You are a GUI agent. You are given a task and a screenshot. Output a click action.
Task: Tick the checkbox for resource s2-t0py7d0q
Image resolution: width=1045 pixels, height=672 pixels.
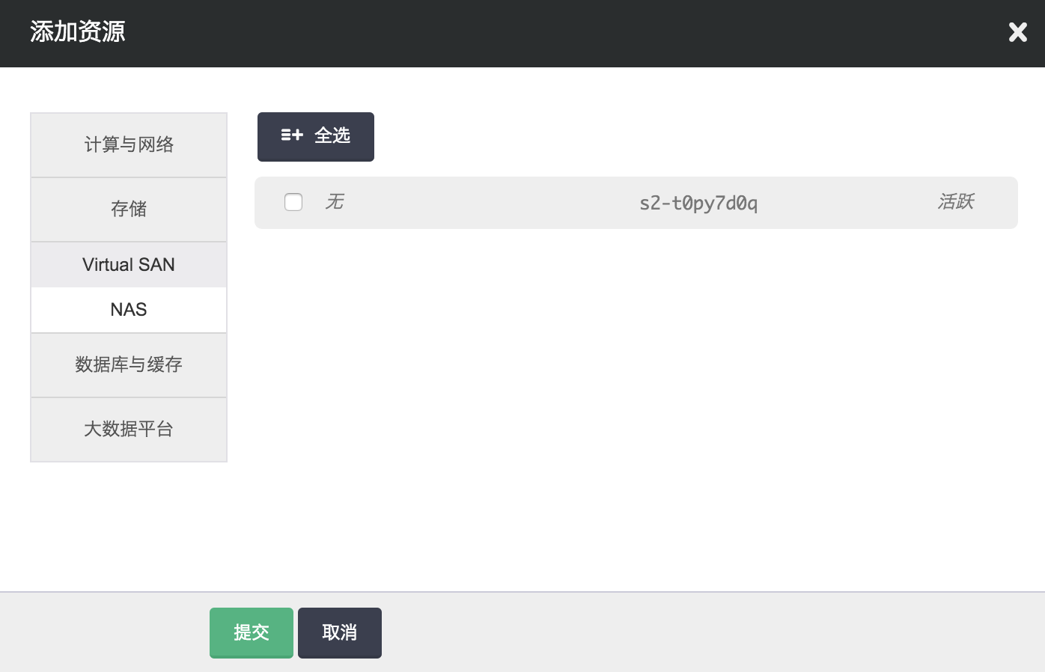point(293,202)
